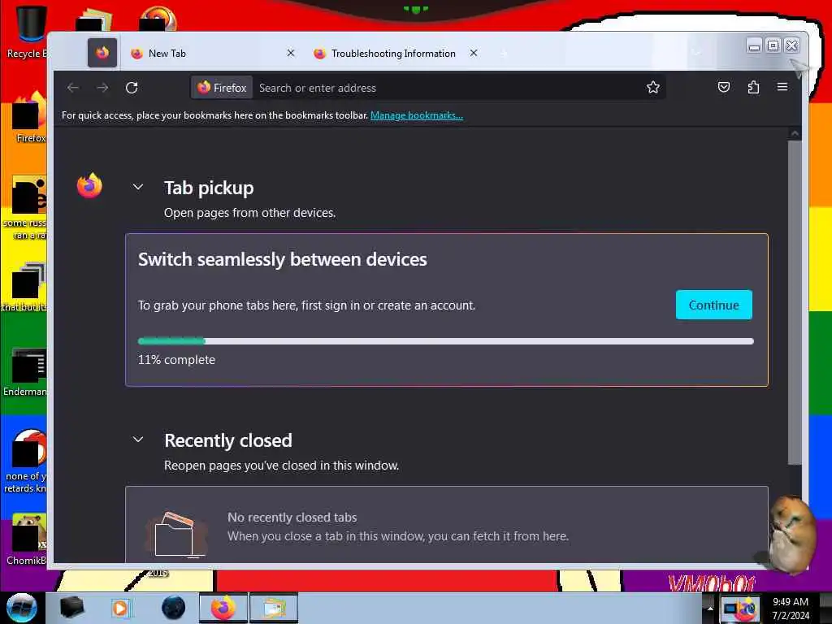Open the media player taskbar icon
Screen dimensions: 832x624
pos(120,608)
